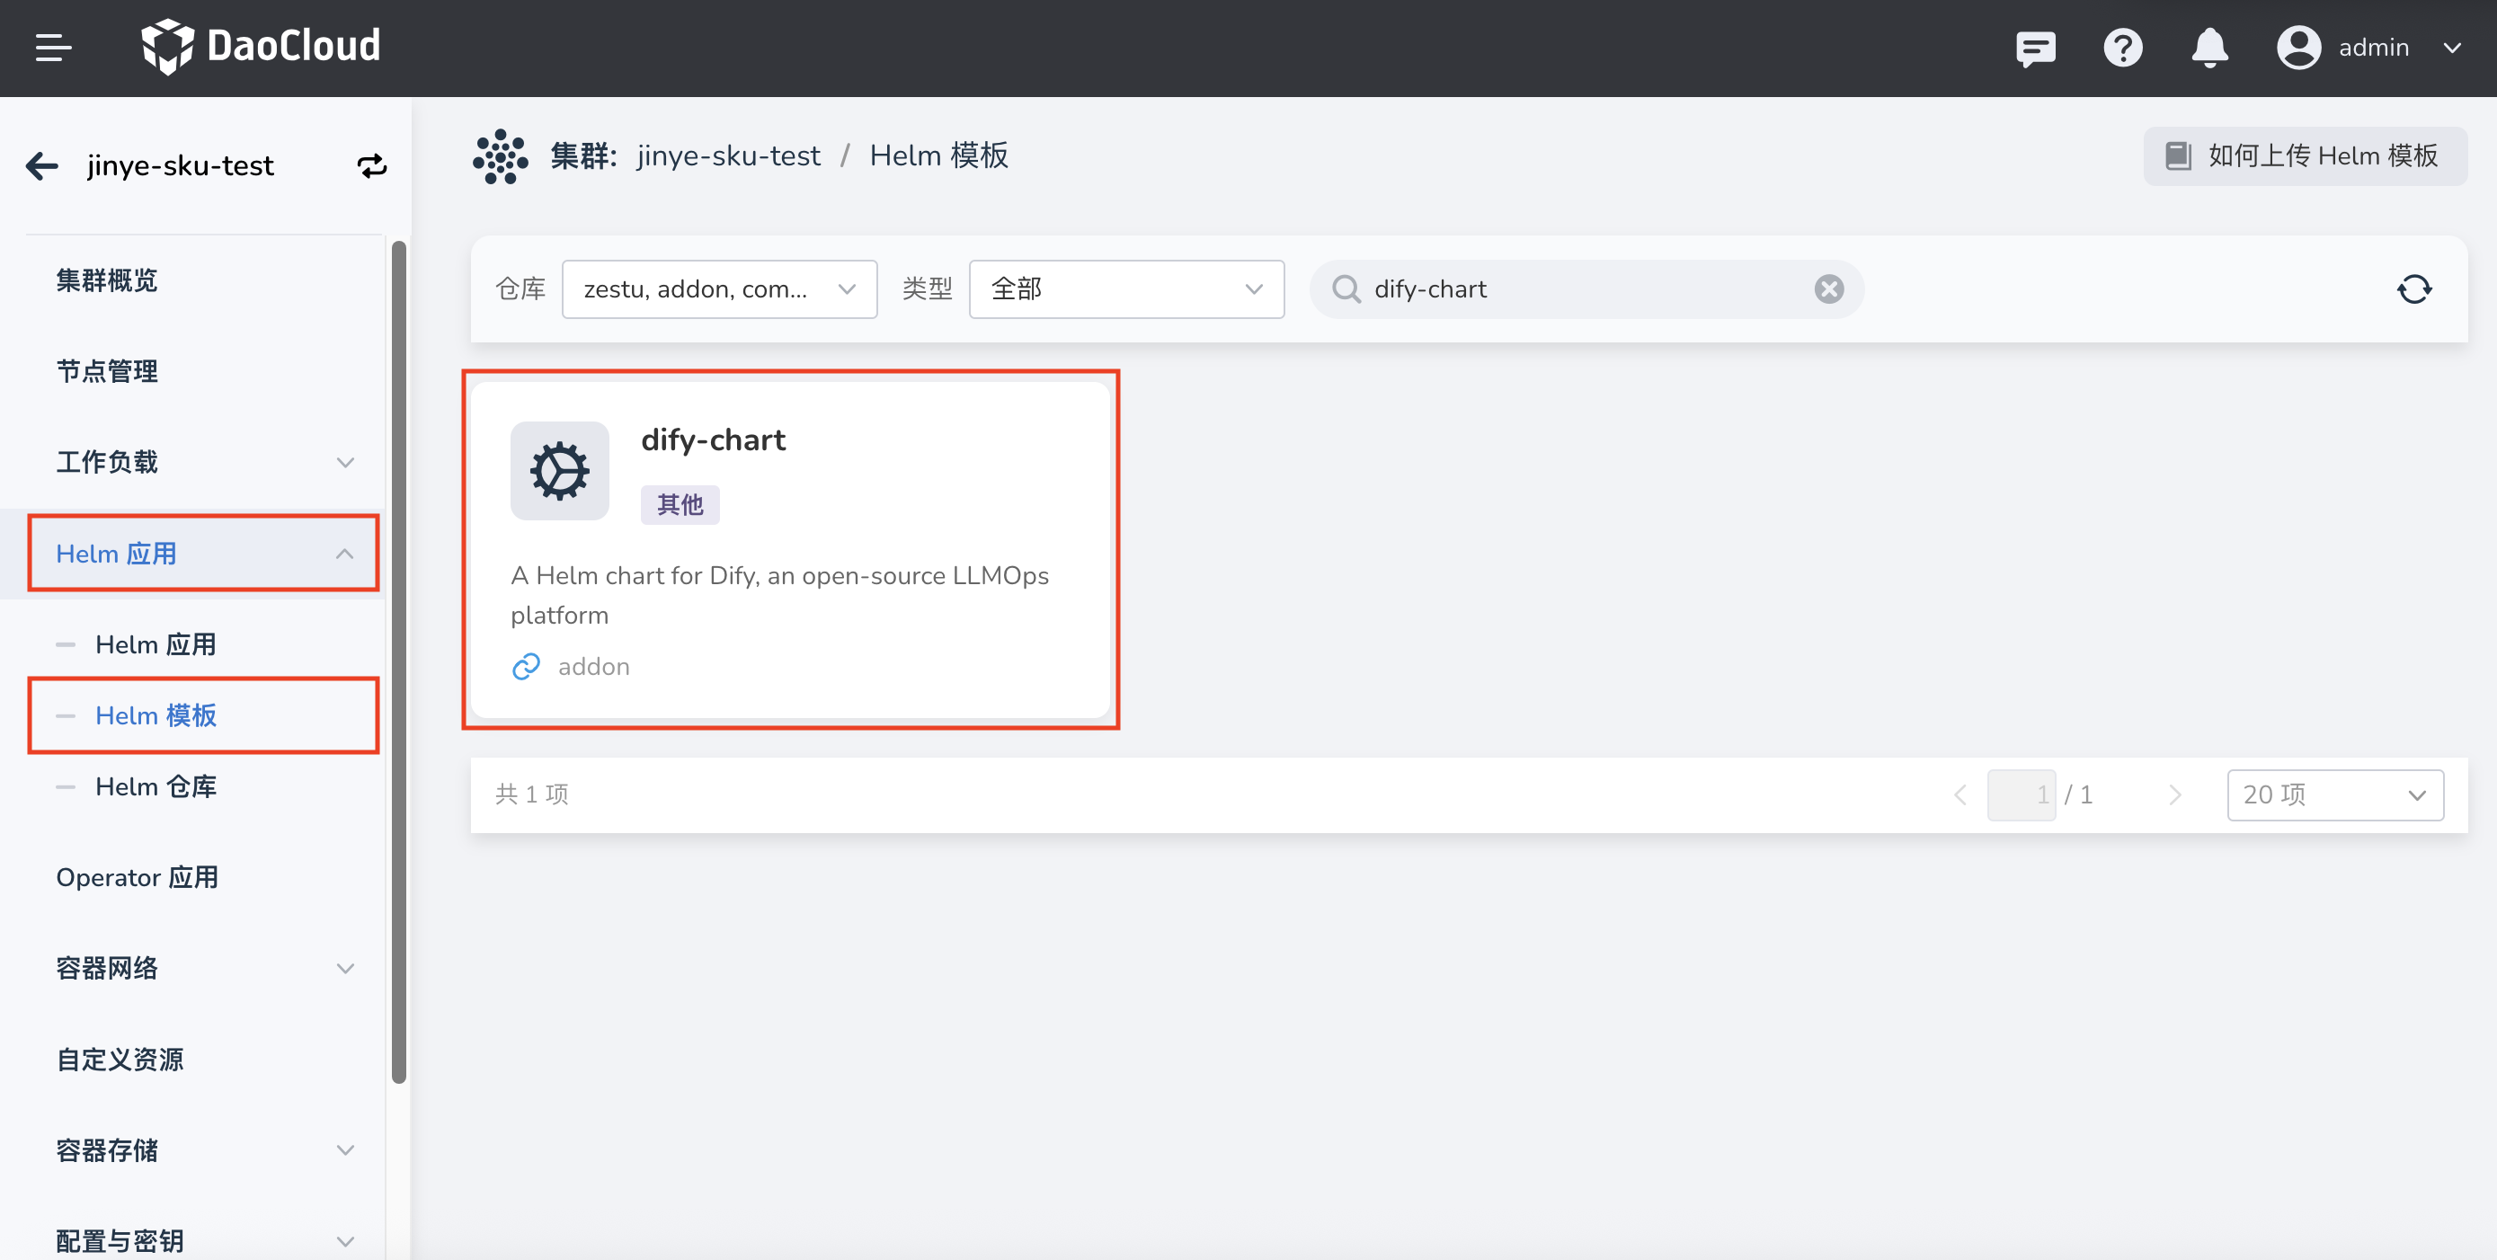Click the DaoCloud logo

coord(262,47)
